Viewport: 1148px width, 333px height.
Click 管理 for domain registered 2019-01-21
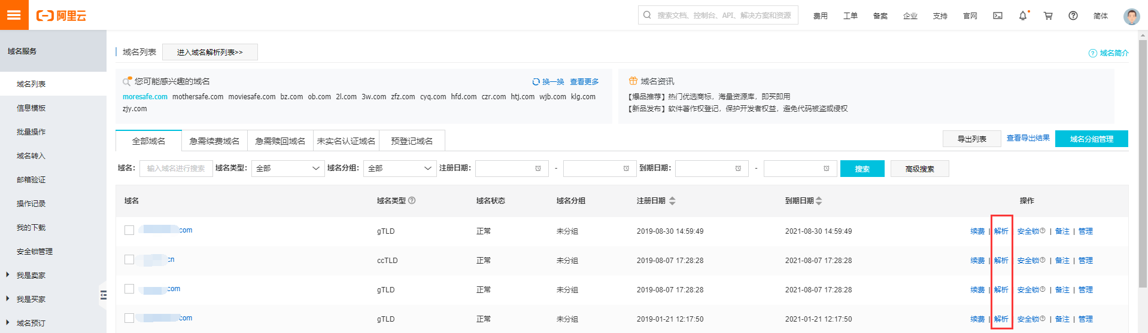[1086, 319]
